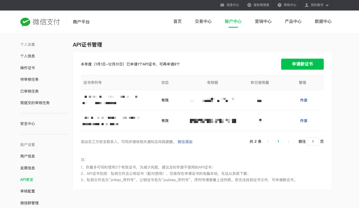Click 作废 for the second certificate
Screen dimensions: 359x208
304,121
